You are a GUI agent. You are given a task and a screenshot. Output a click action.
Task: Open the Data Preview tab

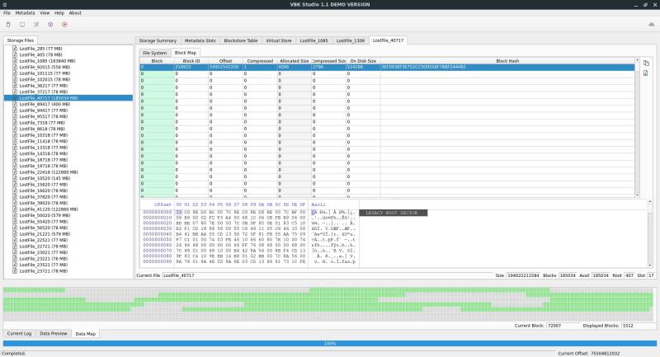[54, 333]
